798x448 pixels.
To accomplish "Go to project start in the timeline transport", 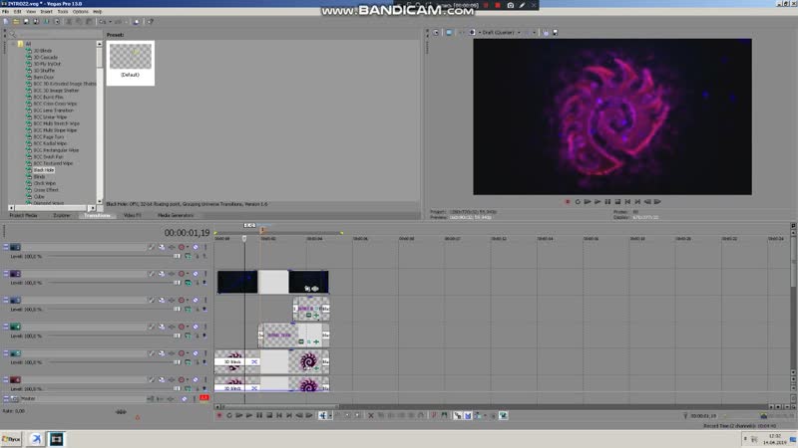I will tap(279, 415).
